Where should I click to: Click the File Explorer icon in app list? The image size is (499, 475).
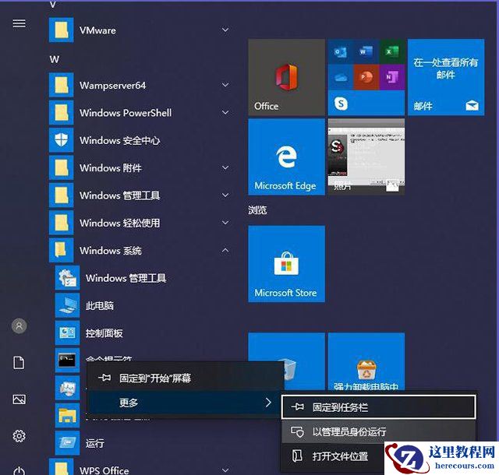tap(67, 415)
